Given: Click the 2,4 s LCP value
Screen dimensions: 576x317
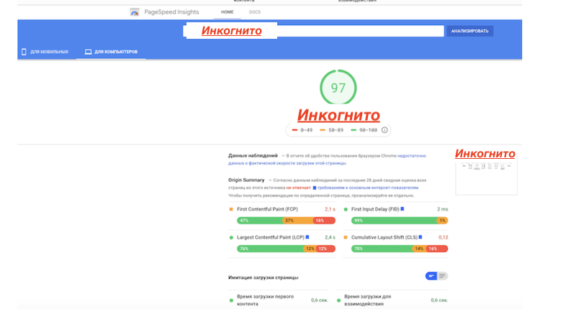Looking at the screenshot, I should click(330, 237).
